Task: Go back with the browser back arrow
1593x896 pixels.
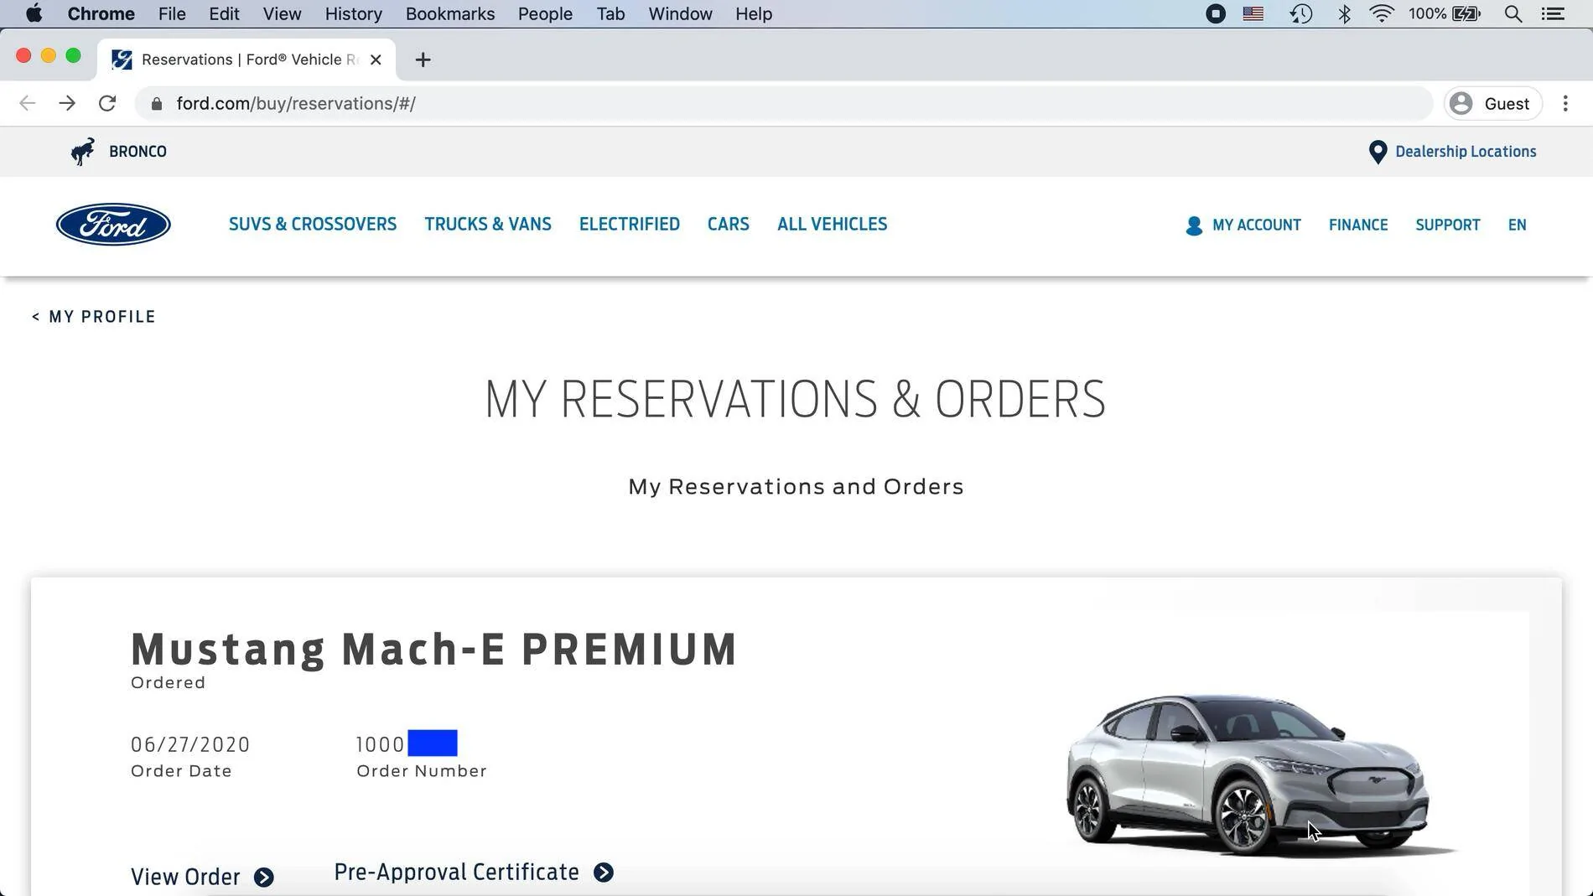Action: click(x=28, y=103)
